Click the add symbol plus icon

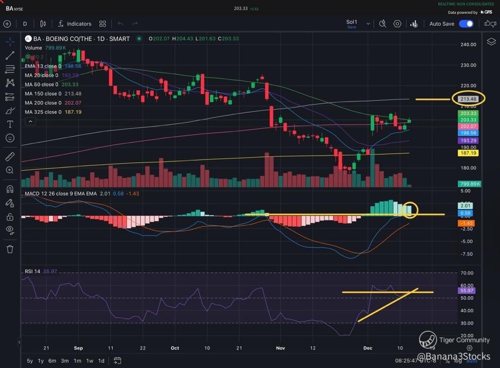point(7,24)
